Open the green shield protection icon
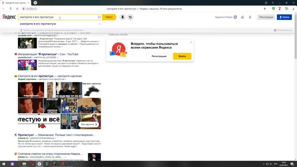This screenshot has width=297, height=167. 273,9
